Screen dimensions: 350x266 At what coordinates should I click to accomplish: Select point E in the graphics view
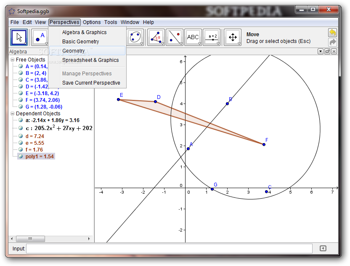coord(119,99)
